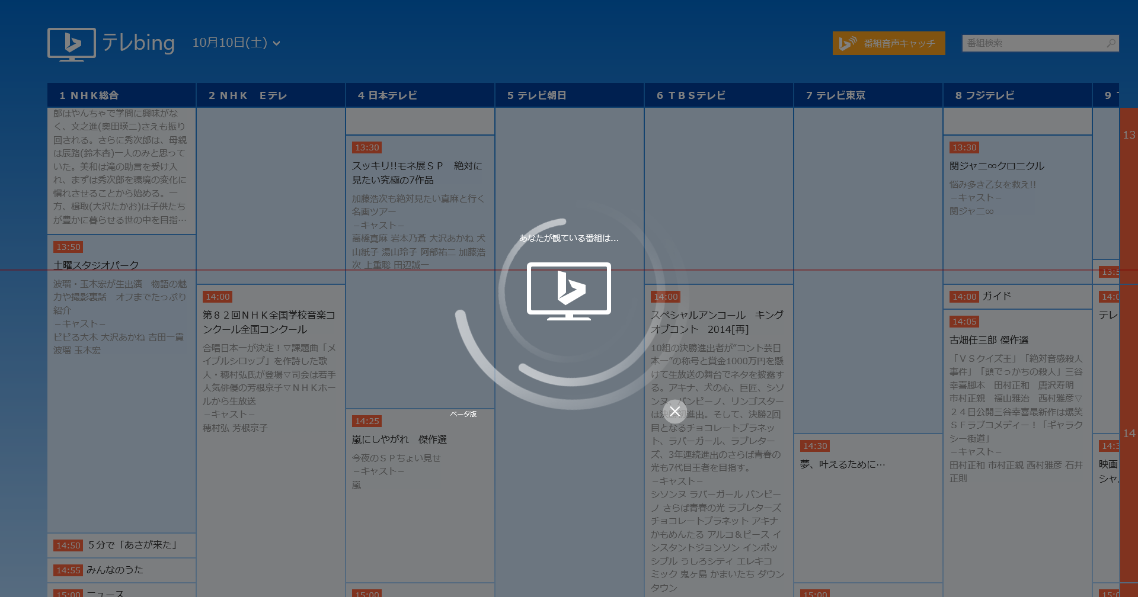The image size is (1138, 597).
Task: Click the 14:05 time badge on フジテレビ
Action: 964,322
